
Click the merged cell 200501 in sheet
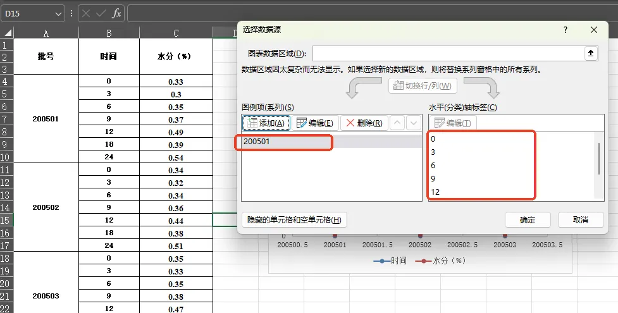pyautogui.click(x=46, y=119)
